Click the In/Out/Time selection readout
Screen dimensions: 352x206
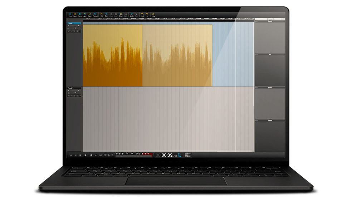pyautogui.click(x=185, y=155)
